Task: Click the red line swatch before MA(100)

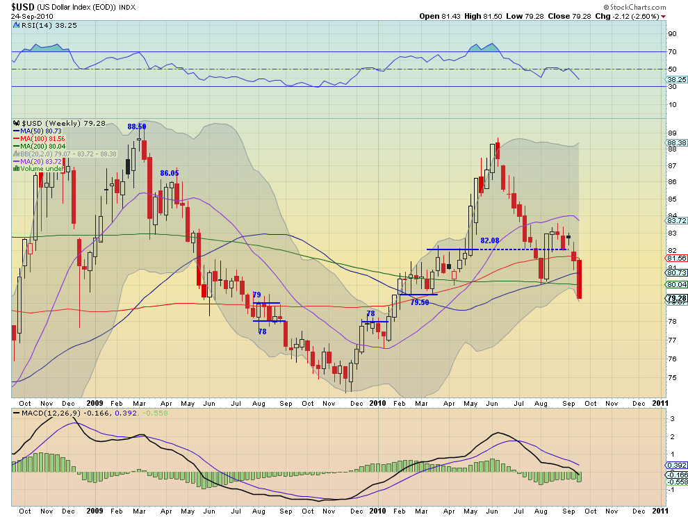Action: click(16, 139)
